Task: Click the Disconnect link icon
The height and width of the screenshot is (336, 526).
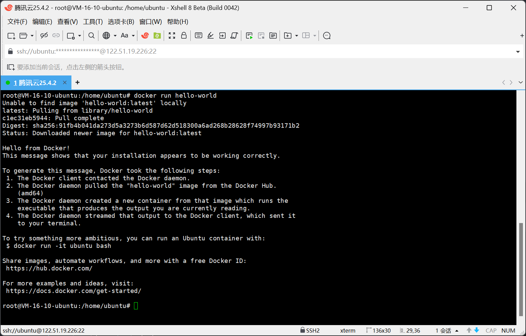Action: pyautogui.click(x=44, y=36)
